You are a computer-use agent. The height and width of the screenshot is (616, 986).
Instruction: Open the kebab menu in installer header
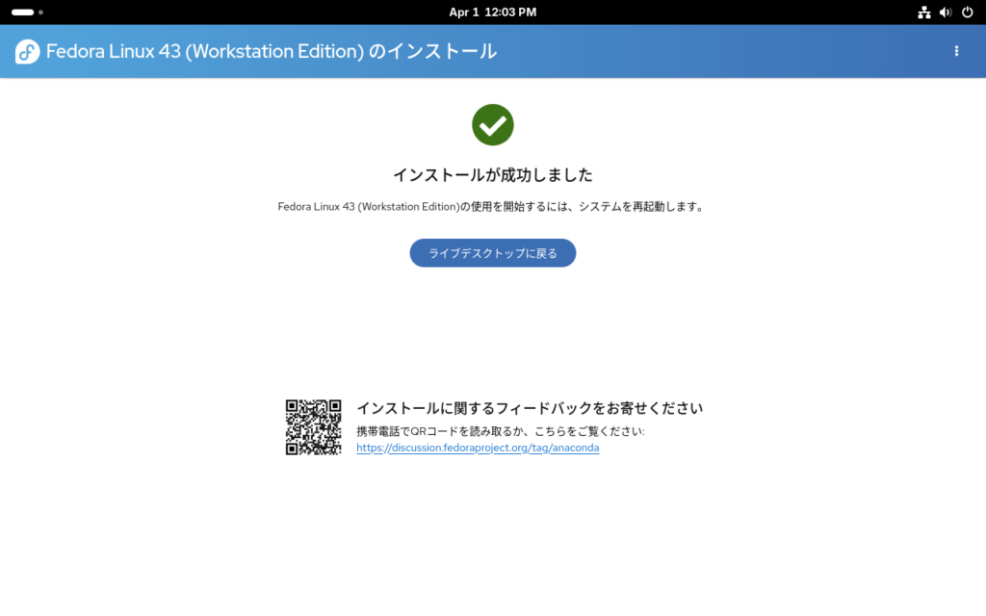coord(956,51)
